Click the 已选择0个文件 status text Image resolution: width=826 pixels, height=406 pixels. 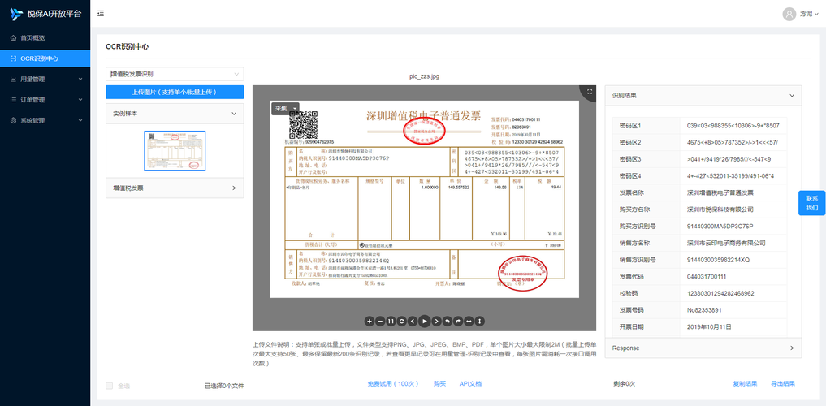224,386
